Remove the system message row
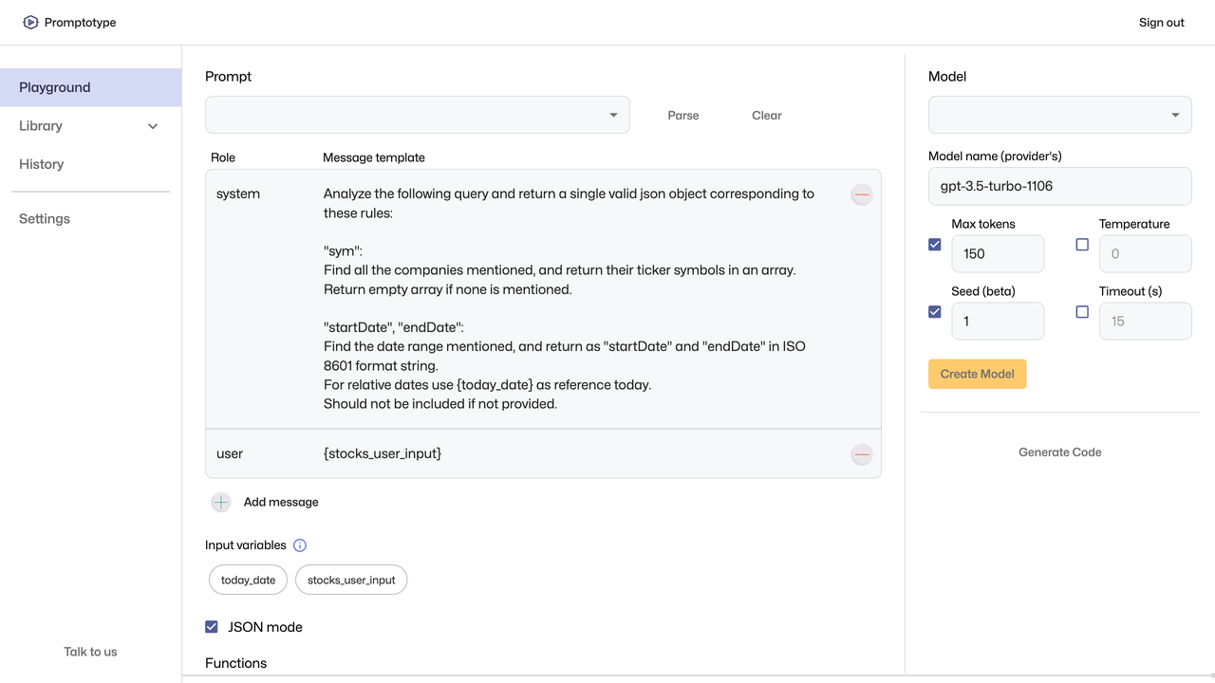The width and height of the screenshot is (1215, 683). [x=861, y=194]
